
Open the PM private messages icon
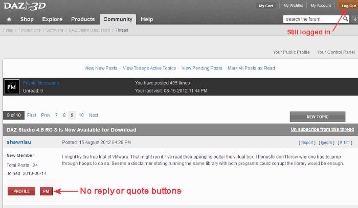click(12, 87)
